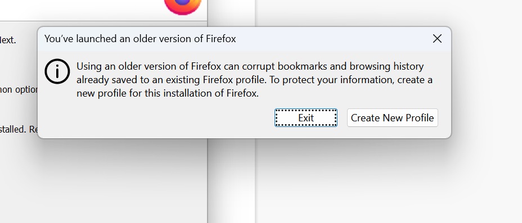
Task: Click the circled information icon
Action: (x=57, y=71)
